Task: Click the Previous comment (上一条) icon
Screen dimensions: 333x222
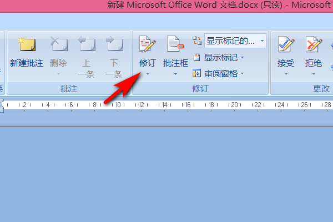Action: 87,44
